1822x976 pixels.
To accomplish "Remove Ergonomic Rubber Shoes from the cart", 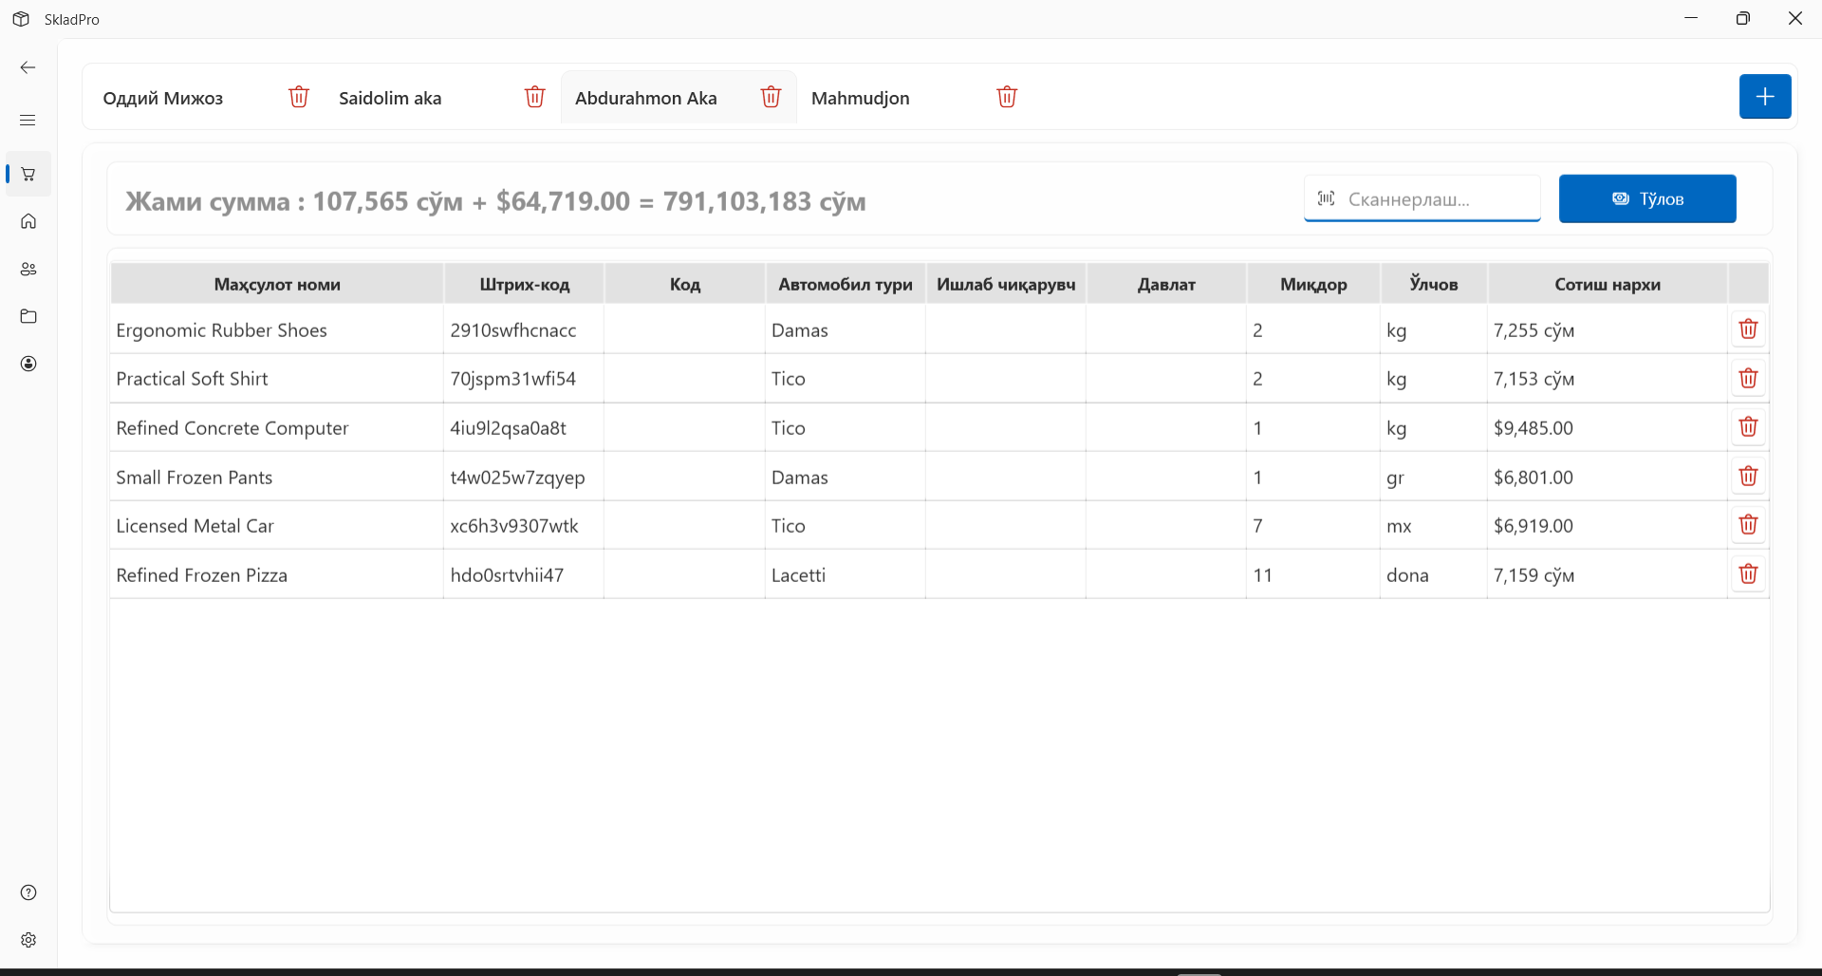I will point(1748,329).
